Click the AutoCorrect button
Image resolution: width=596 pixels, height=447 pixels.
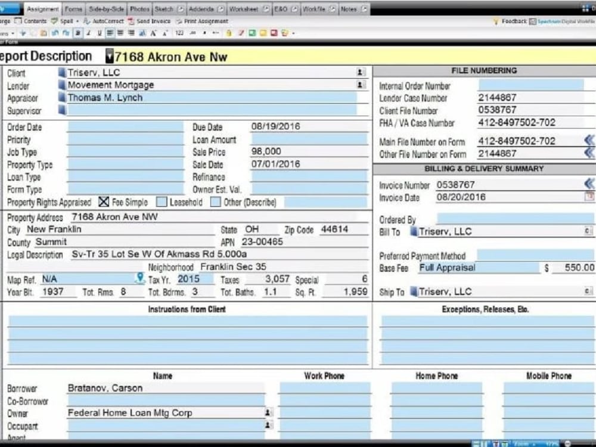[103, 21]
